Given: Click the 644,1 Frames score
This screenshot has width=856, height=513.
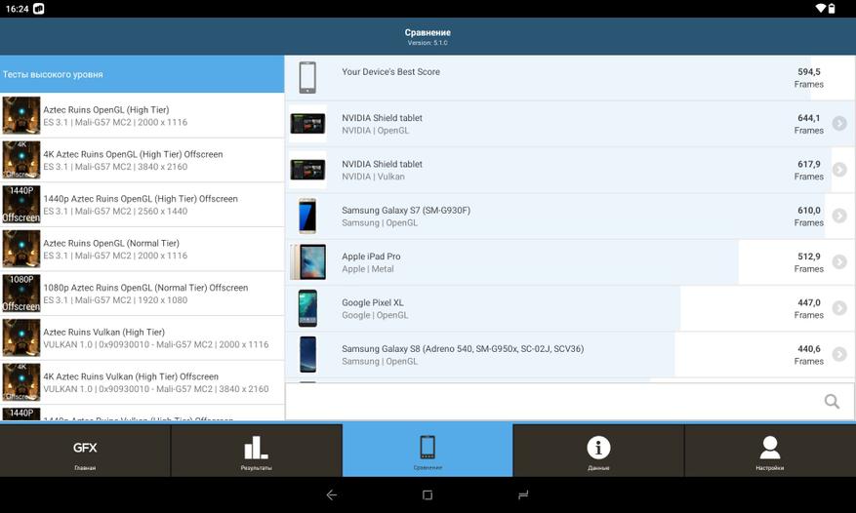Looking at the screenshot, I should coord(808,124).
